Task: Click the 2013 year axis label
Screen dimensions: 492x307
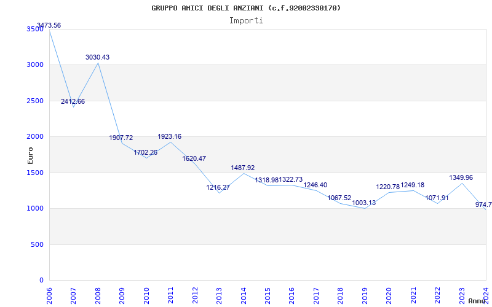Action: tap(219, 295)
